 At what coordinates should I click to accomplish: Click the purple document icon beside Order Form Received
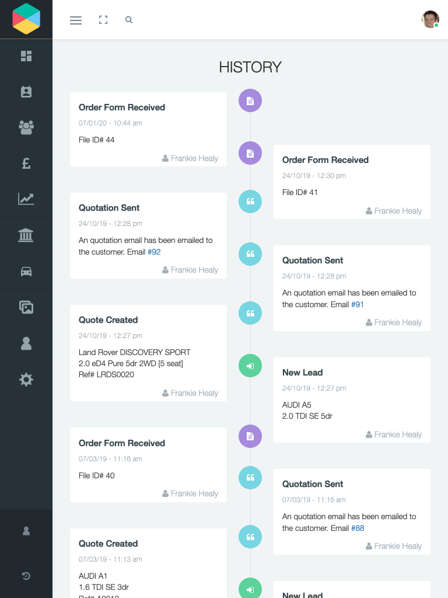[250, 100]
